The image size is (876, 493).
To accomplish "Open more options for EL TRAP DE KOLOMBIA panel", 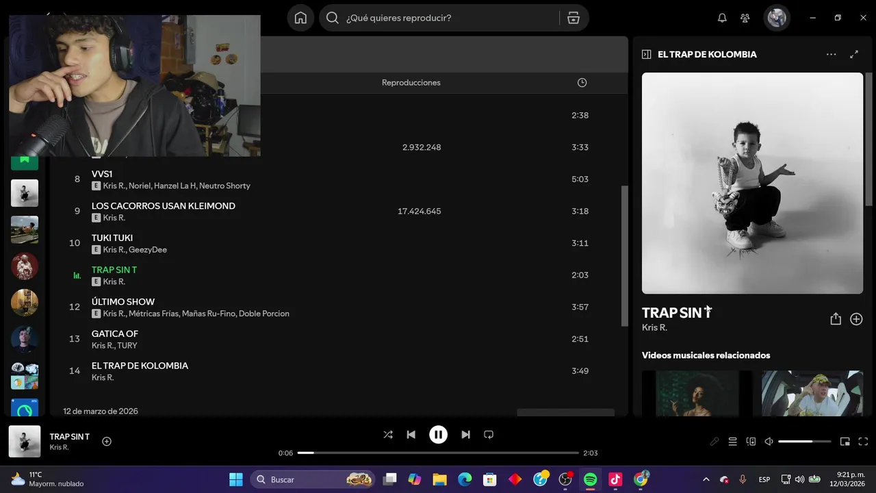I will (x=831, y=54).
